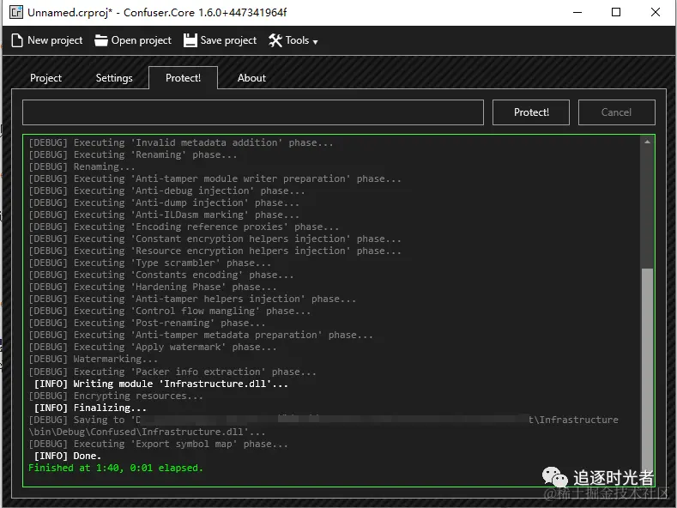Click the 'Anti-tamper helpers injection' log line
The image size is (677, 508).
(x=192, y=299)
